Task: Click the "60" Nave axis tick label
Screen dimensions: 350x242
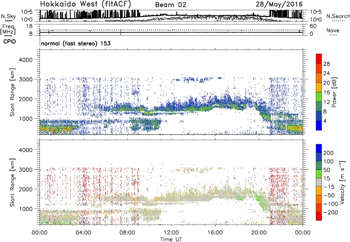Action: 313,26
